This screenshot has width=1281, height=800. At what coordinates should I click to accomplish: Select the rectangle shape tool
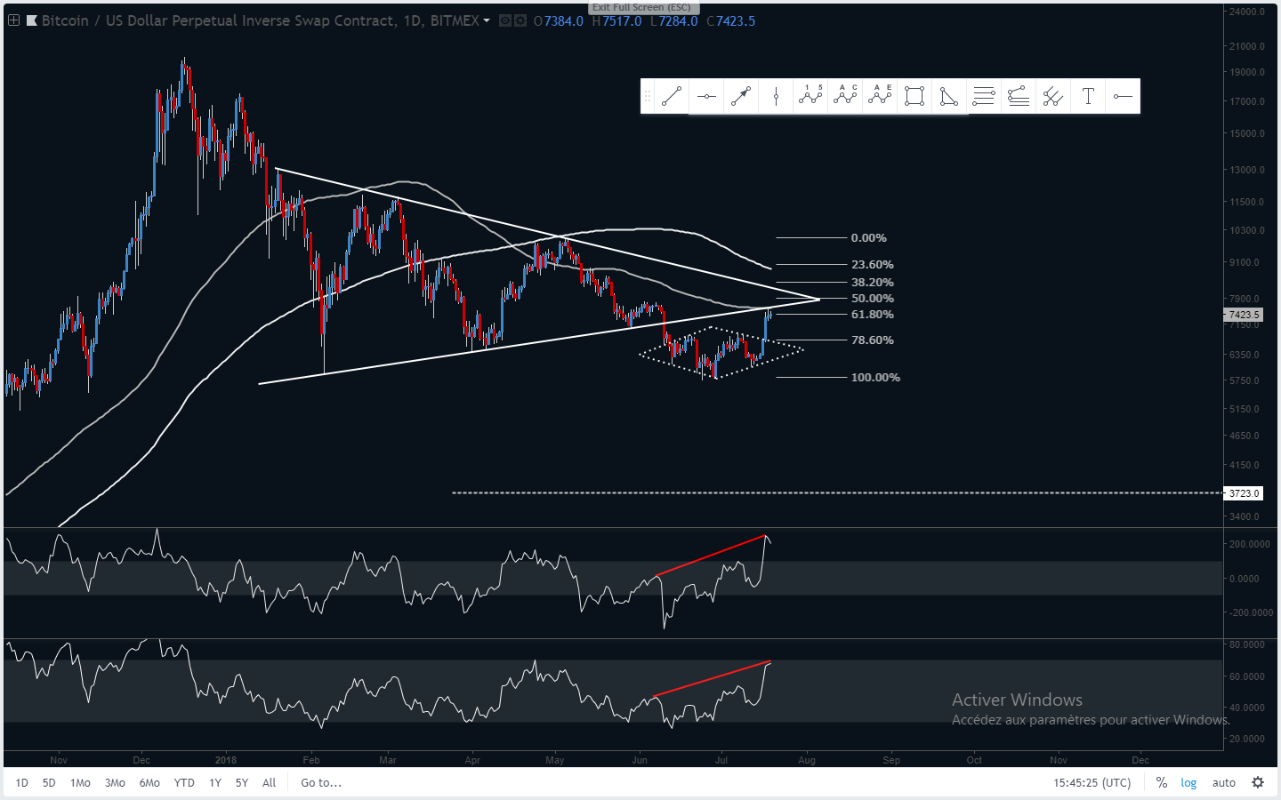[x=914, y=96]
